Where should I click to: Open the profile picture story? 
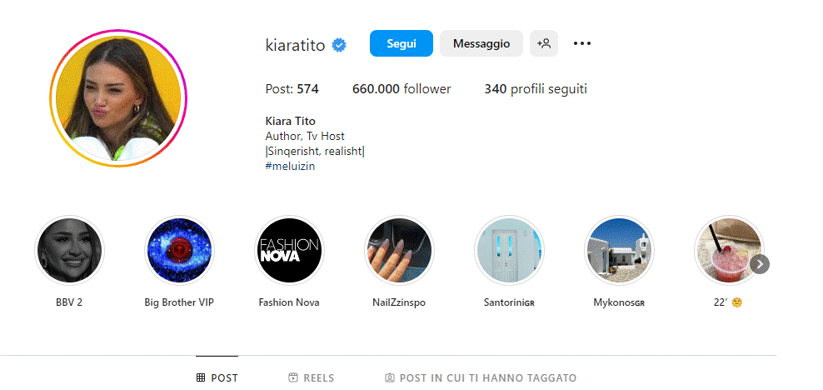(x=118, y=98)
